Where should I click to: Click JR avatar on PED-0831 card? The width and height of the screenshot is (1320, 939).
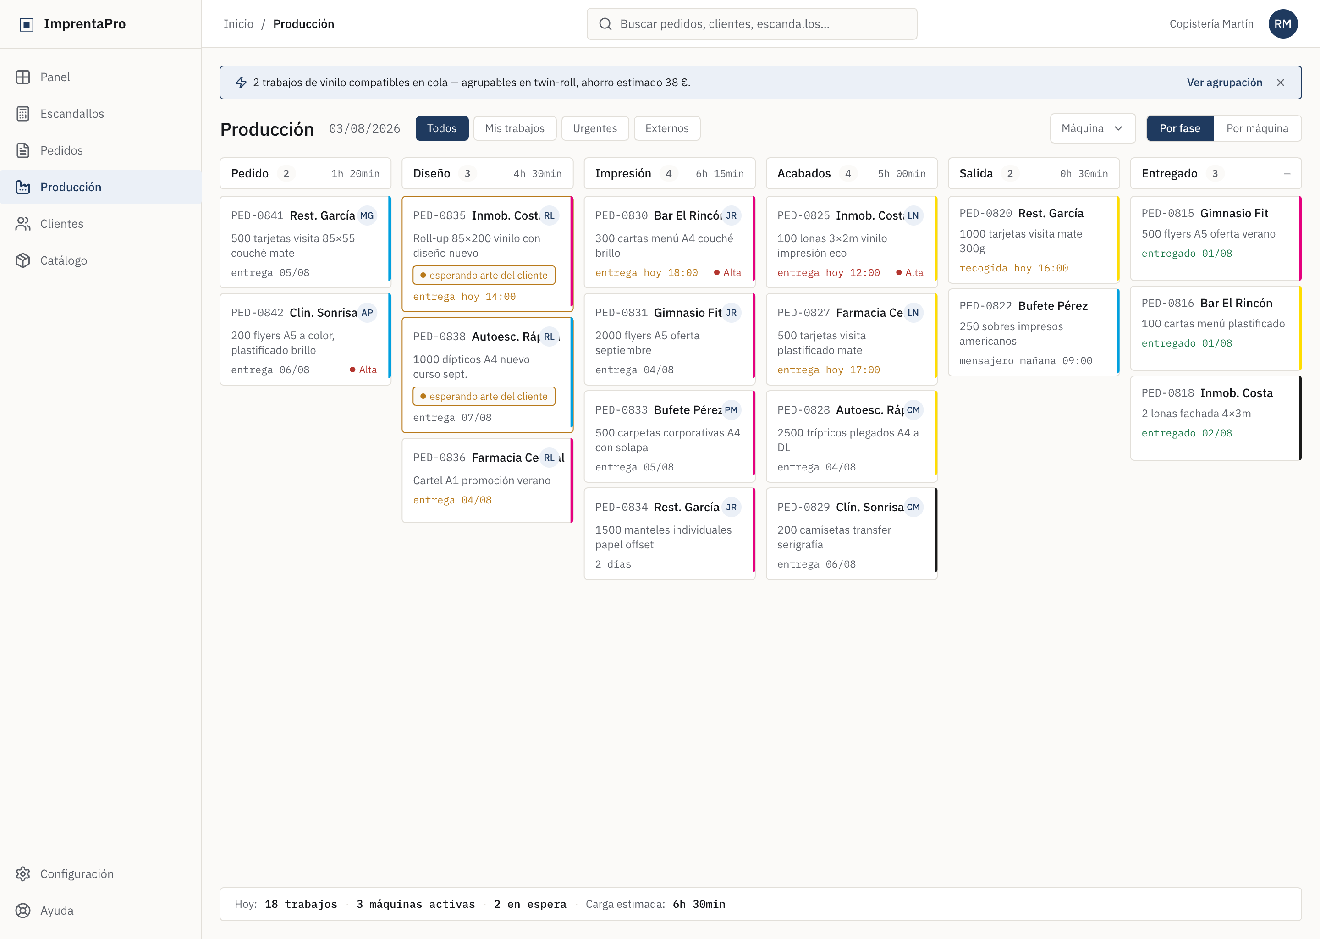point(731,313)
